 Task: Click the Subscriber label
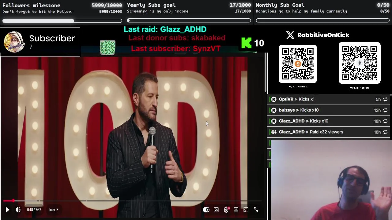point(52,38)
